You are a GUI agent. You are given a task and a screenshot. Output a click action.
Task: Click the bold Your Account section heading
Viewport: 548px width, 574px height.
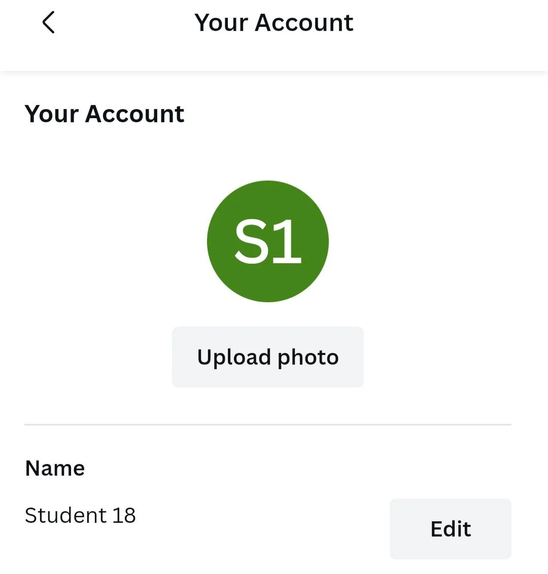[x=105, y=114]
